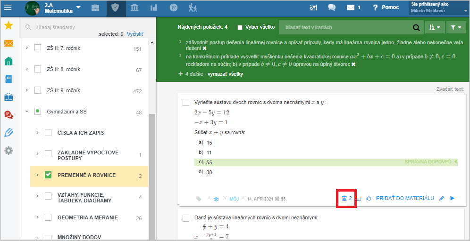The image size is (470, 241).
Task: Expand the ZŠ II: 8. ročník tree node
Action: [x=27, y=69]
